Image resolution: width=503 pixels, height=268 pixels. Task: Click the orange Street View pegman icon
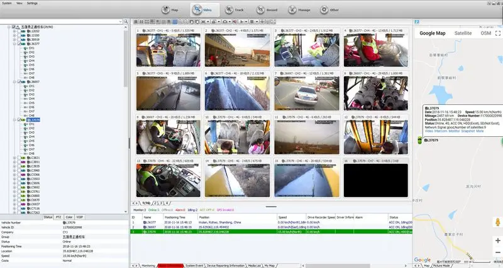tap(498, 224)
